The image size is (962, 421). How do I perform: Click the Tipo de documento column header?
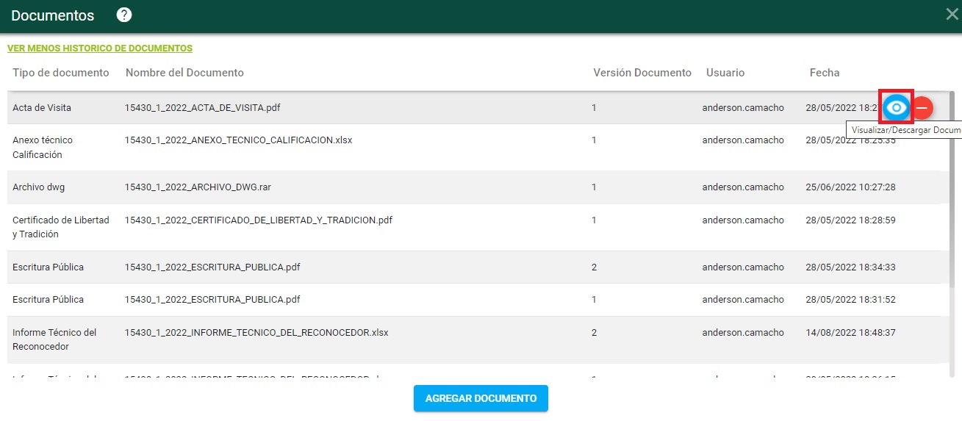pyautogui.click(x=61, y=73)
